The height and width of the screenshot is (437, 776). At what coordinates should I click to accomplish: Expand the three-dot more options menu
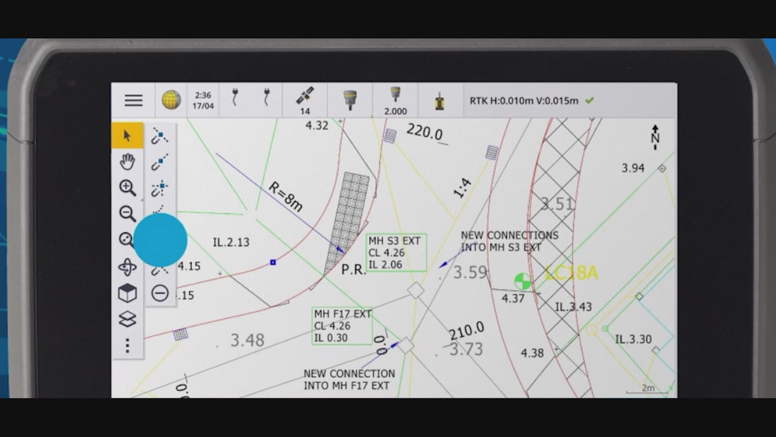[x=127, y=346]
